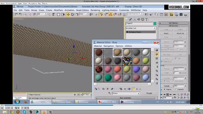The image size is (203, 114).
Task: Click the VRayMtl material type button
Action: [x=149, y=93]
